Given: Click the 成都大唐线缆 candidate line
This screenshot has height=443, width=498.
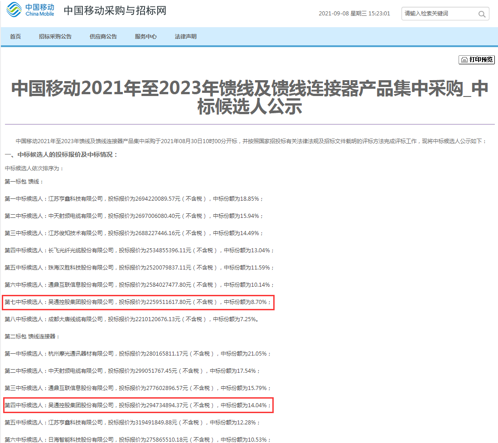Looking at the screenshot, I should pos(131,319).
